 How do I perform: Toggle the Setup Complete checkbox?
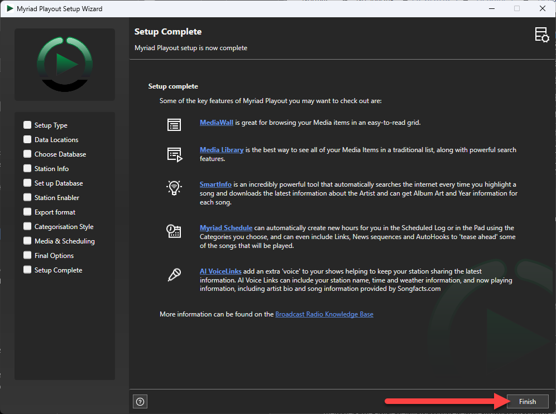27,270
